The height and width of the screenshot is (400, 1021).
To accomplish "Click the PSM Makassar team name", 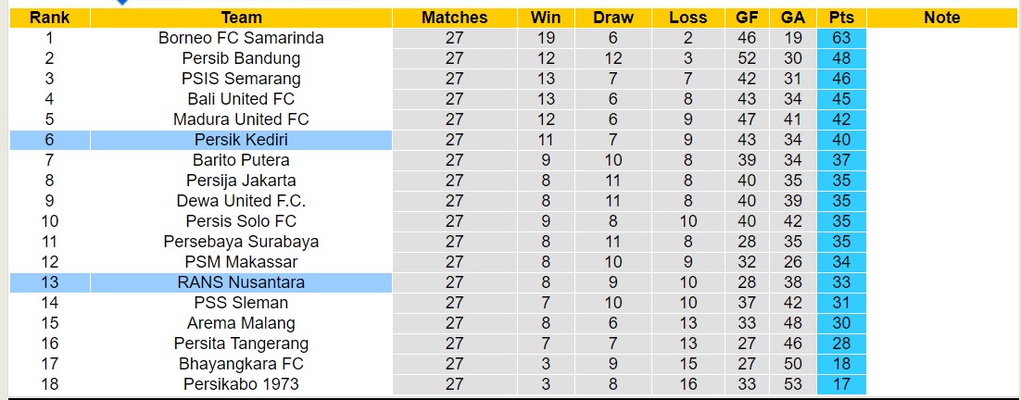I will tap(241, 262).
